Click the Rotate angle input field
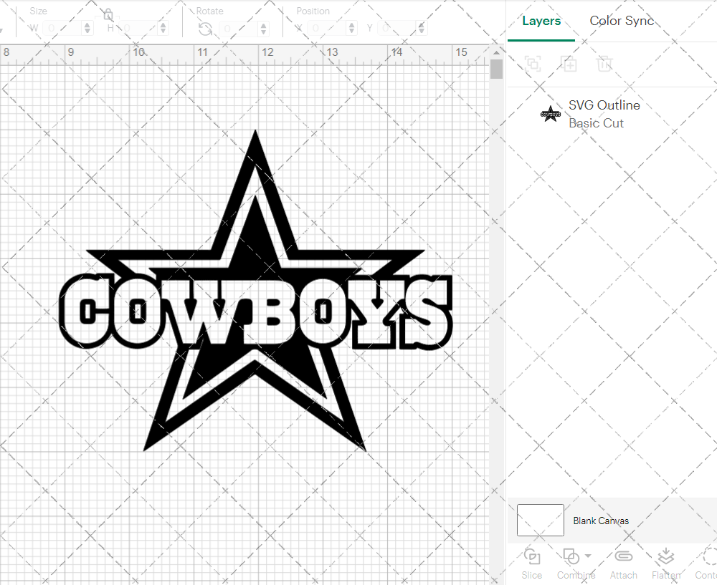The width and height of the screenshot is (717, 585). tap(239, 29)
